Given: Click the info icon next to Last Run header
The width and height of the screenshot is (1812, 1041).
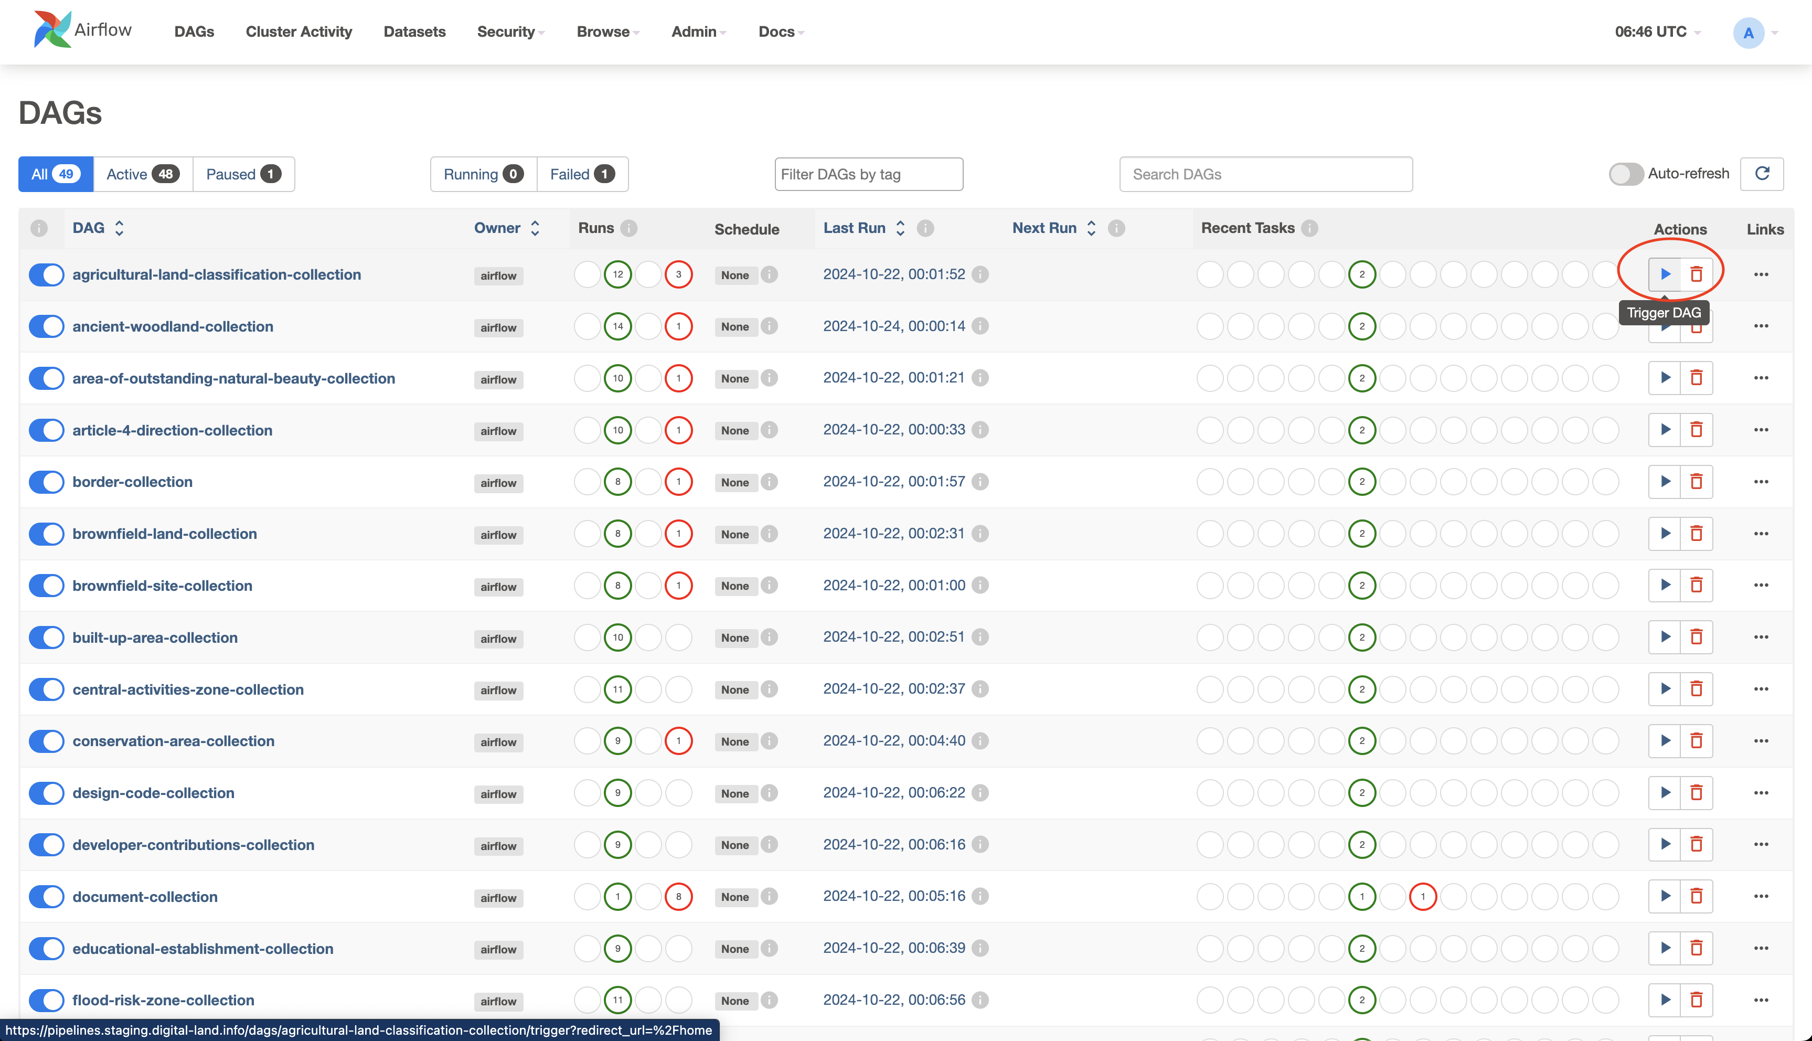Looking at the screenshot, I should pyautogui.click(x=925, y=228).
